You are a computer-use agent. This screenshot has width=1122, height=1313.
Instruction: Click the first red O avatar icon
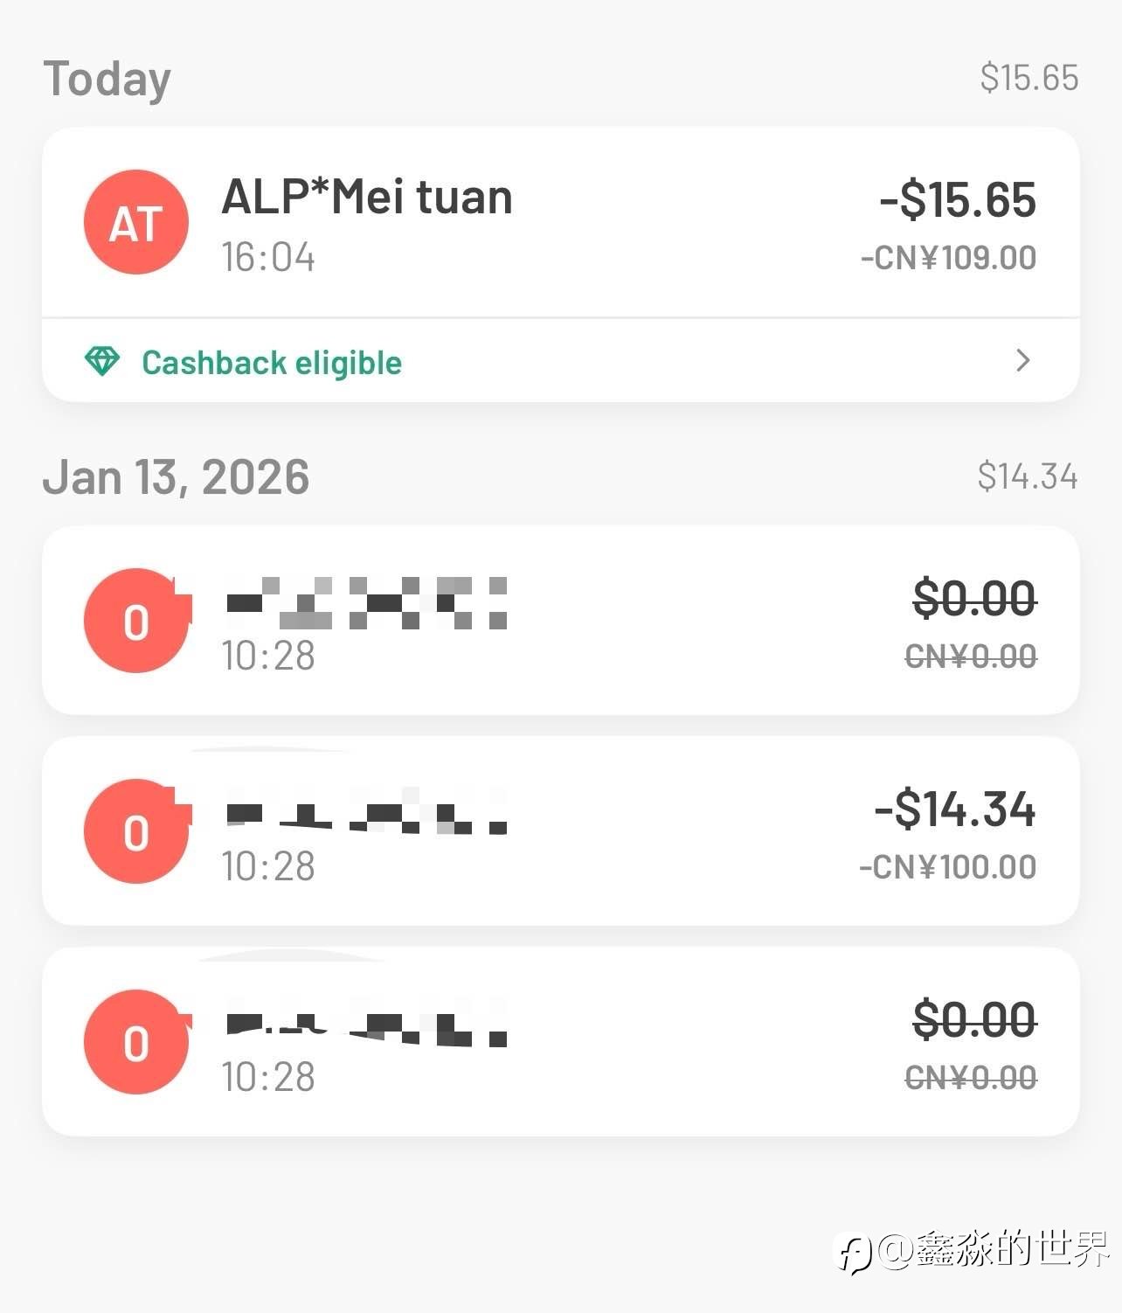(136, 621)
